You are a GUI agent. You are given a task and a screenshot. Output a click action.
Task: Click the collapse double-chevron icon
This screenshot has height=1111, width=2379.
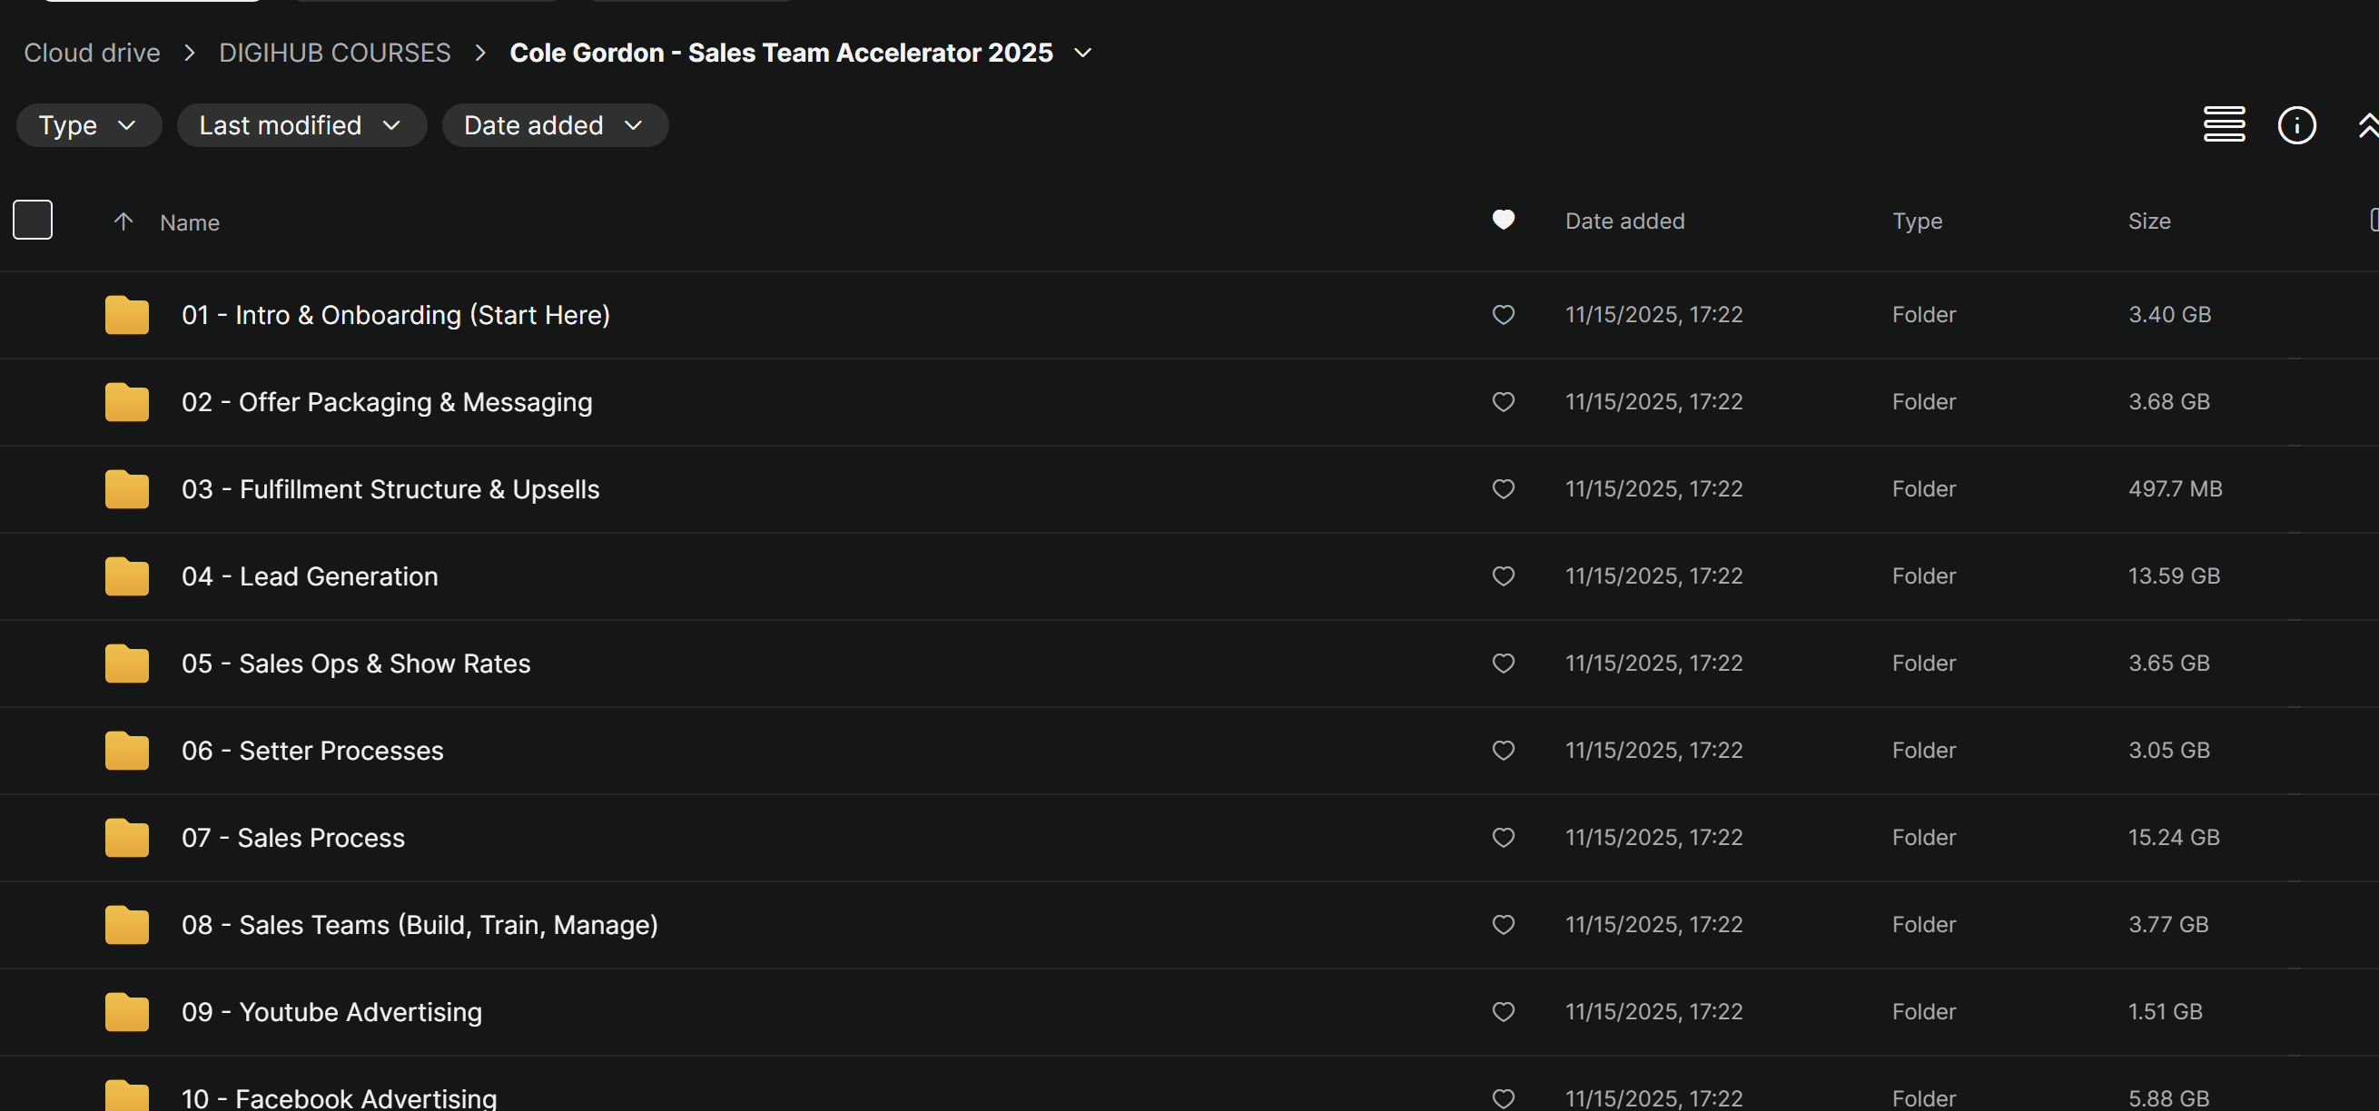coord(2368,124)
